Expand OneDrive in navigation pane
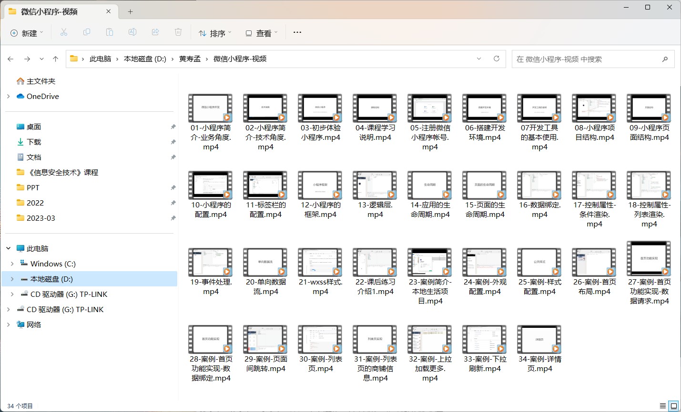 tap(8, 96)
